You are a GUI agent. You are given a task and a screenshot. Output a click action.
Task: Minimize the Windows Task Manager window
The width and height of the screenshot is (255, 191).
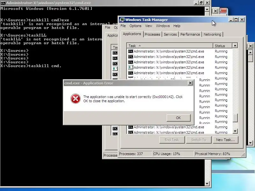[x=230, y=20]
